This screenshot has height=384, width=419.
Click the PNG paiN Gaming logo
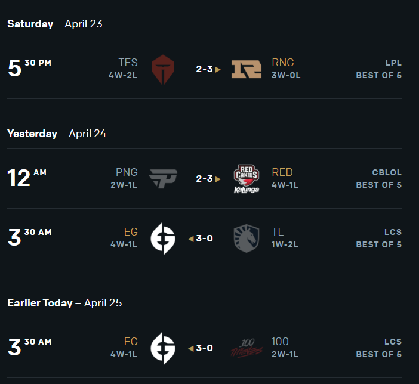pyautogui.click(x=162, y=179)
